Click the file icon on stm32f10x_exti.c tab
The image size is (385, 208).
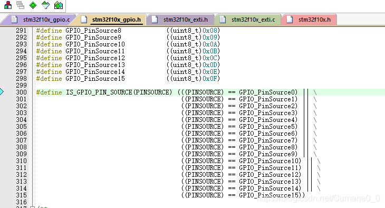point(223,20)
